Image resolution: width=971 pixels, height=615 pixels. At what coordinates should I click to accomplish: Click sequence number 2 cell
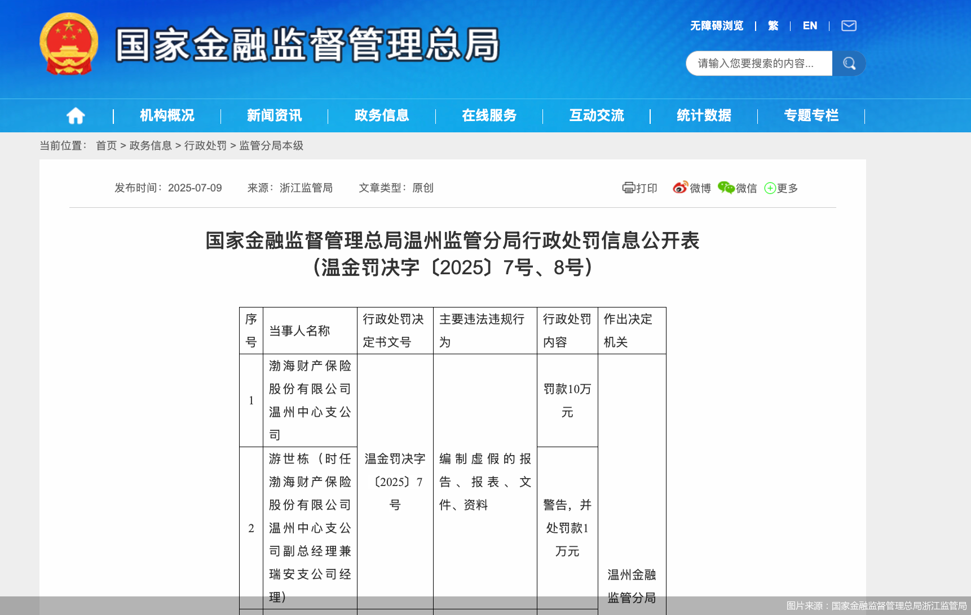tap(251, 528)
